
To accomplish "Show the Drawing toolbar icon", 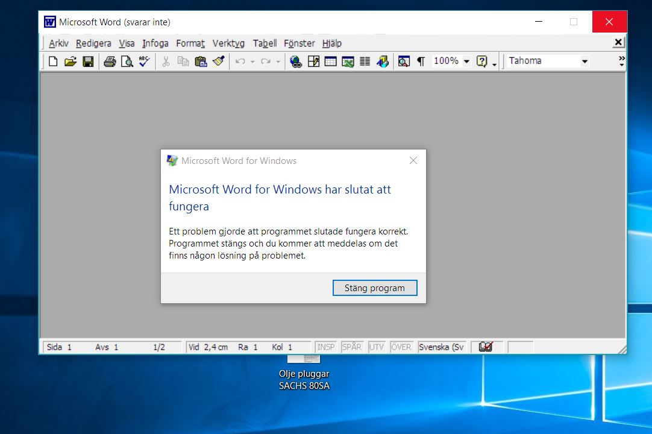I will coord(383,61).
